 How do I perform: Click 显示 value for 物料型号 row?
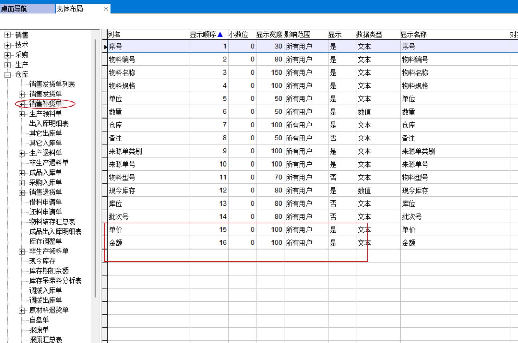pyautogui.click(x=333, y=178)
